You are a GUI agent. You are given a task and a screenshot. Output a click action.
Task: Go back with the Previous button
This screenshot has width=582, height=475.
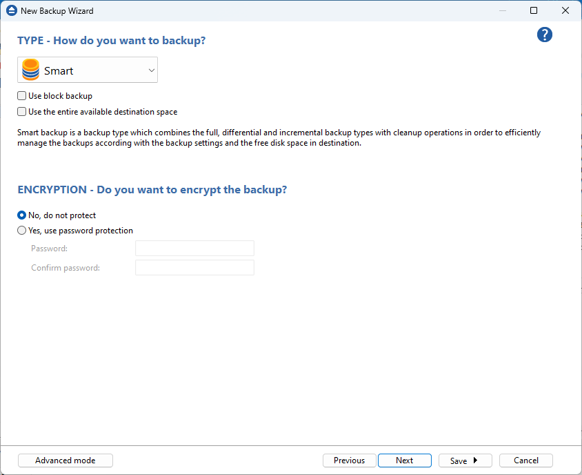(x=349, y=461)
